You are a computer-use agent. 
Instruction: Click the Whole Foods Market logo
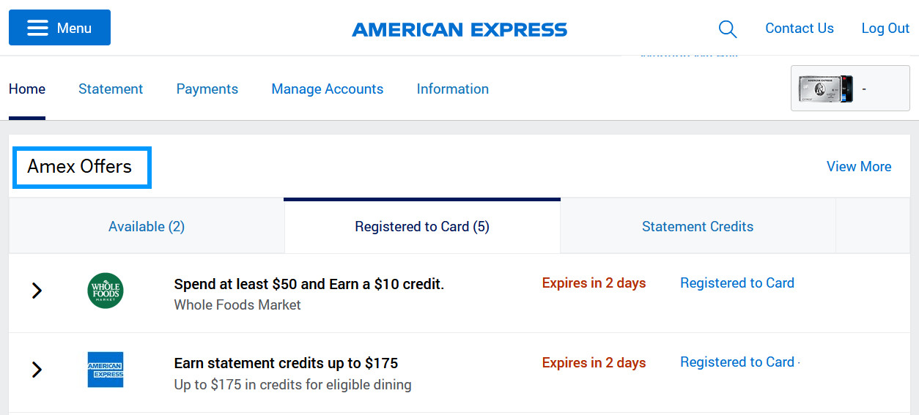coord(105,291)
